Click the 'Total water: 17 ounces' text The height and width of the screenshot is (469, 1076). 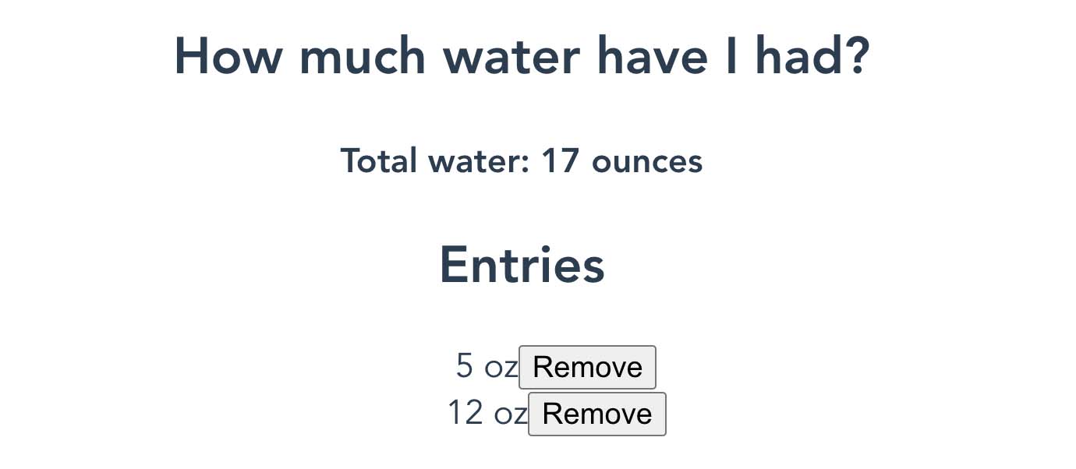tap(522, 161)
